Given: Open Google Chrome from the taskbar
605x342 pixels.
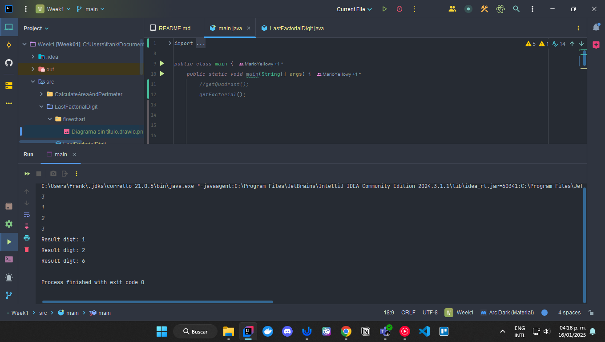Looking at the screenshot, I should point(346,331).
